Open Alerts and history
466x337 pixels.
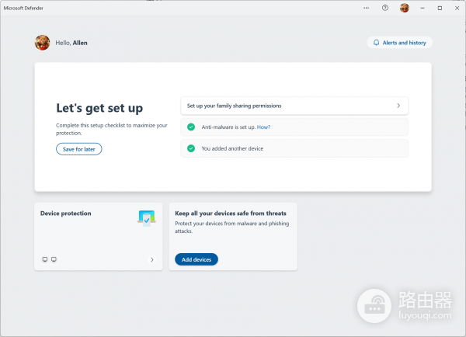(x=399, y=43)
